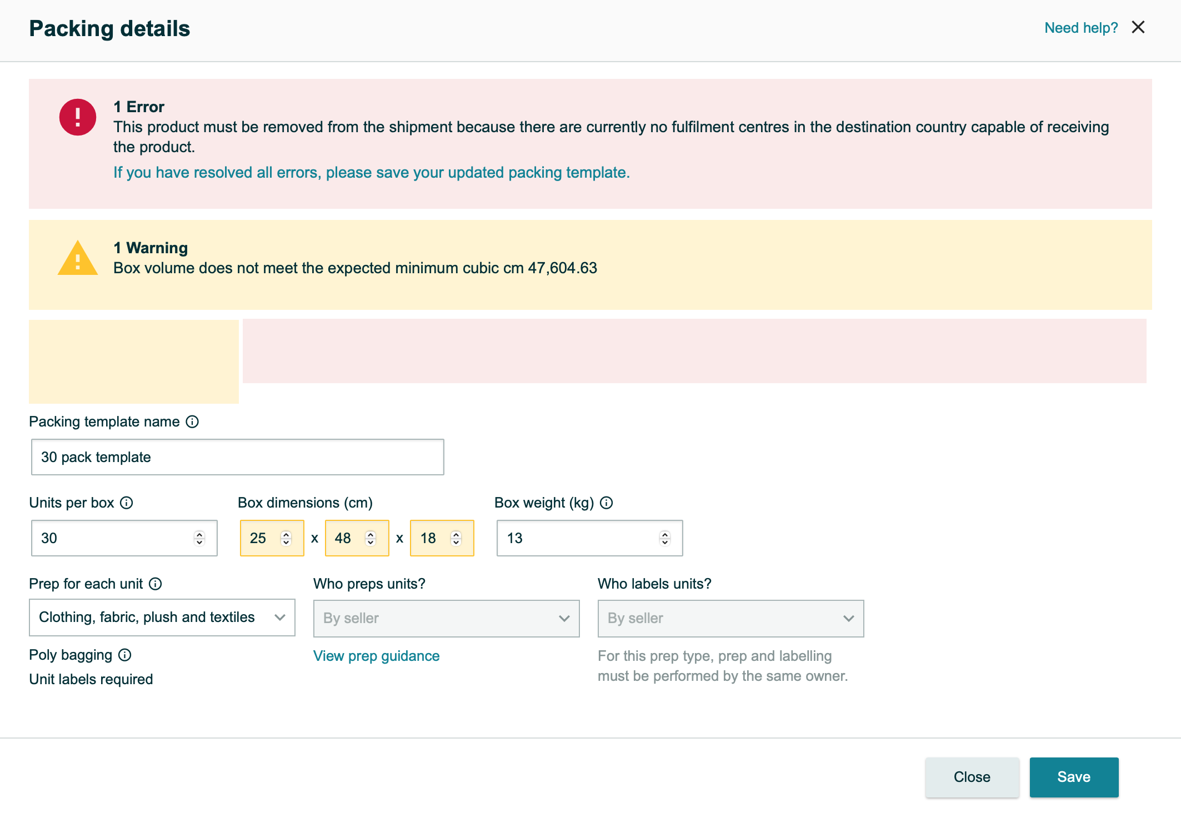1181x813 pixels.
Task: Click the '1 Warning' heading text
Action: coord(151,248)
